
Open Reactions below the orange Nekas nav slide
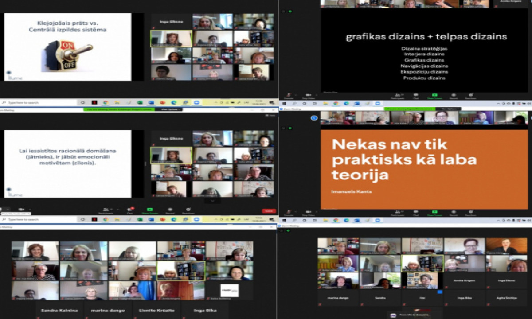471,213
